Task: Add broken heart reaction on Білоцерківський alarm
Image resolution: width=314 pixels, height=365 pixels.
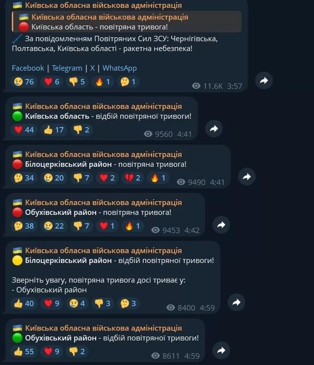Action: coord(132,178)
